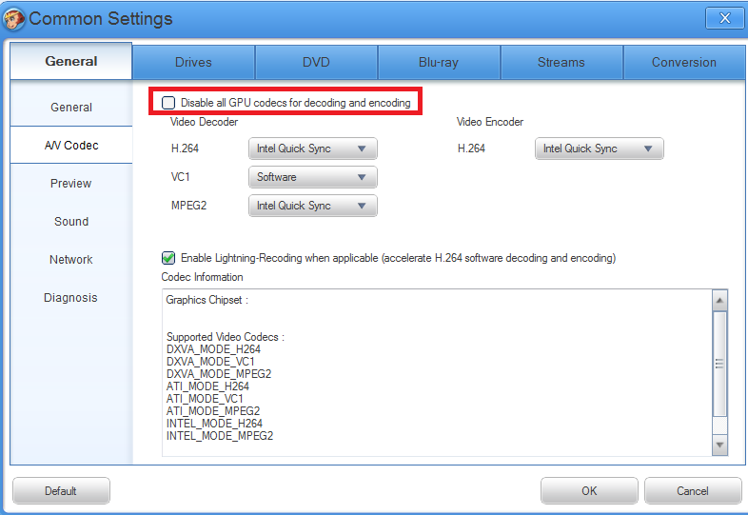Select Network in the sidebar

(71, 260)
